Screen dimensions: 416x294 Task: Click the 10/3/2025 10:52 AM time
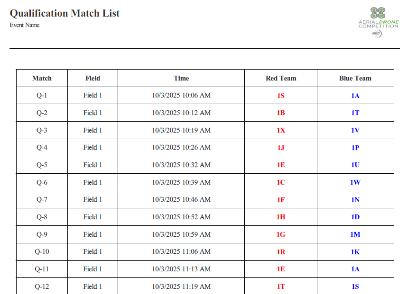(181, 217)
